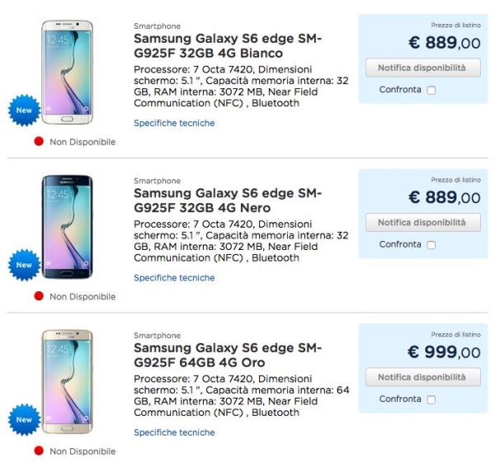This screenshot has width=495, height=467.
Task: Click the New badge on the white S6 edge
Action: (25, 111)
